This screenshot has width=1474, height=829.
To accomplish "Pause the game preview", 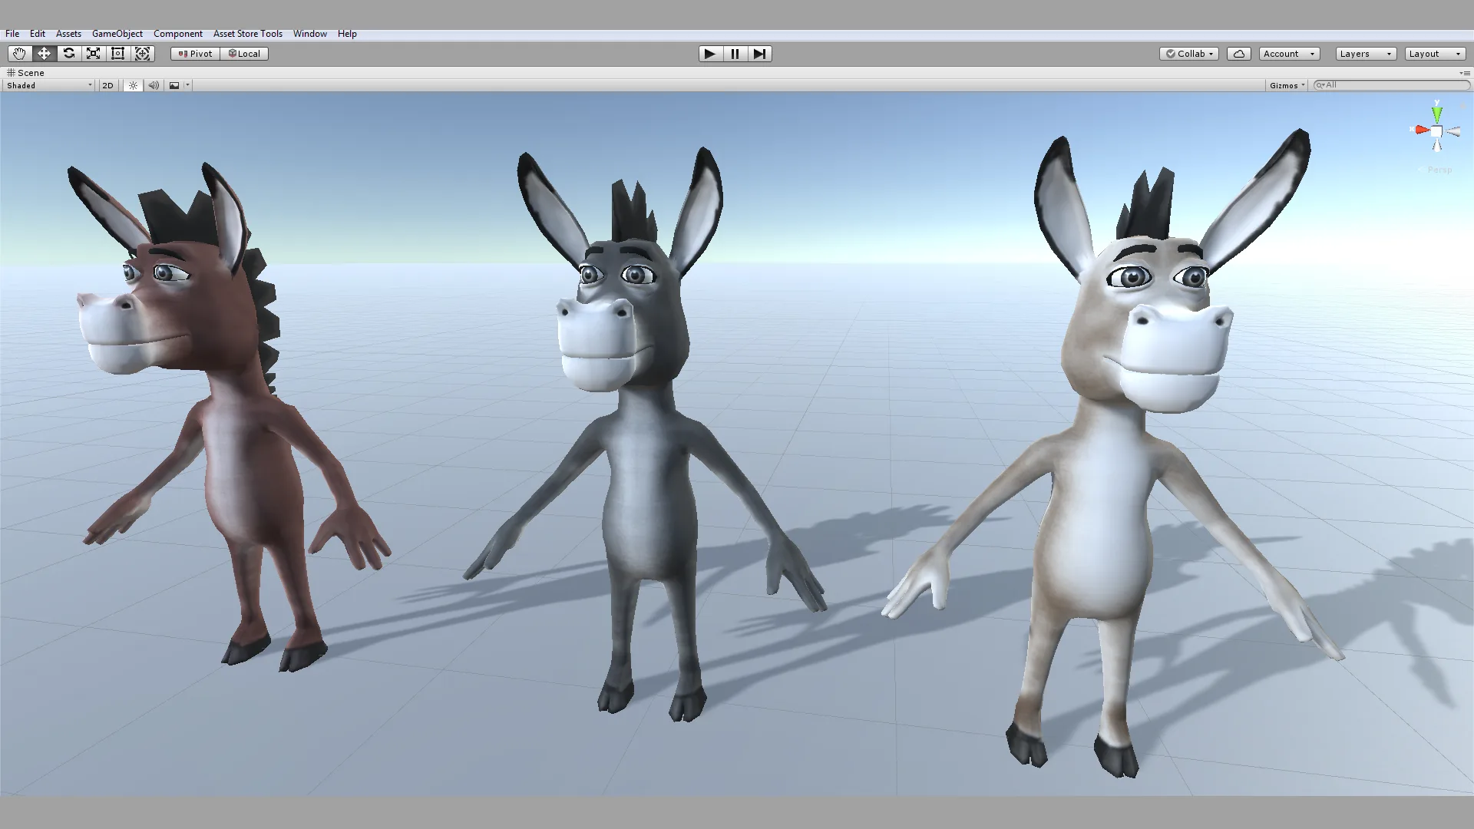I will (x=735, y=54).
